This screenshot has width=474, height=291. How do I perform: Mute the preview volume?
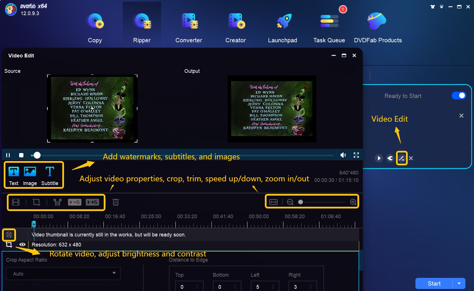click(x=343, y=155)
